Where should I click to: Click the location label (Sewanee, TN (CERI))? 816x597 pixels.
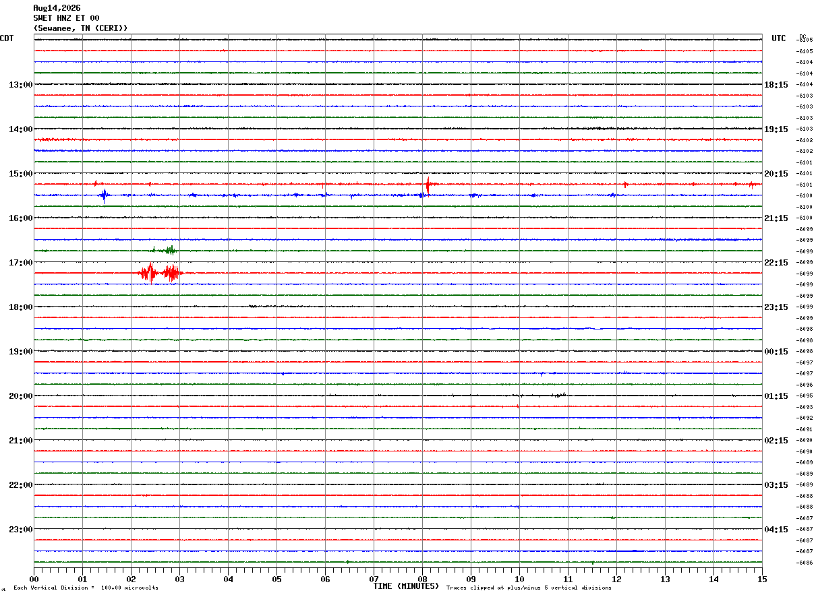[x=80, y=28]
